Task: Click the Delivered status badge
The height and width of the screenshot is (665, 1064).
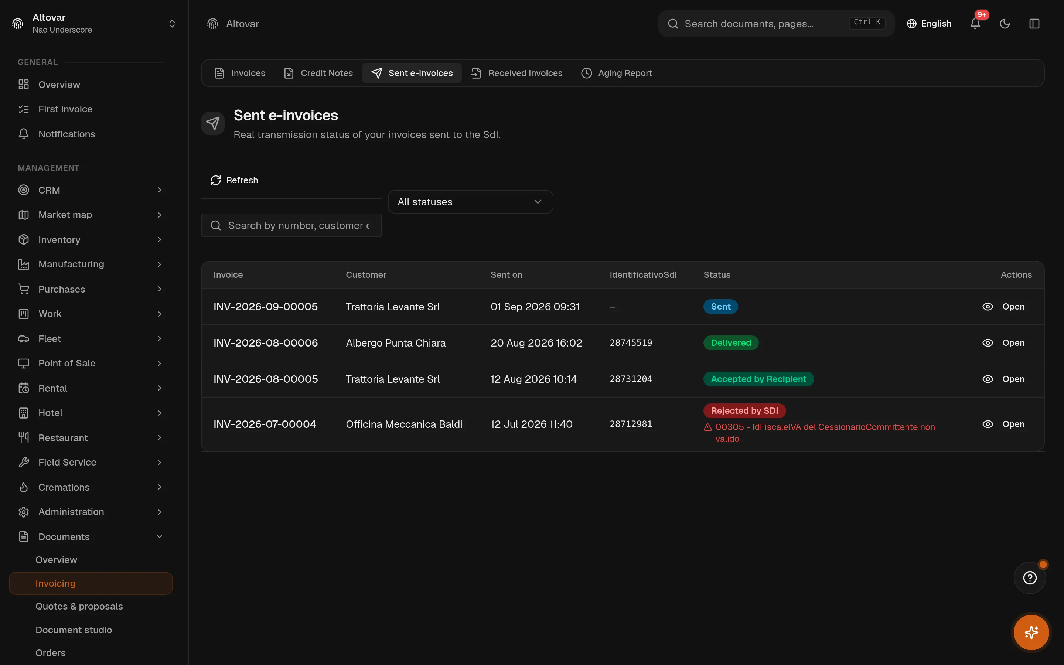Action: click(731, 342)
